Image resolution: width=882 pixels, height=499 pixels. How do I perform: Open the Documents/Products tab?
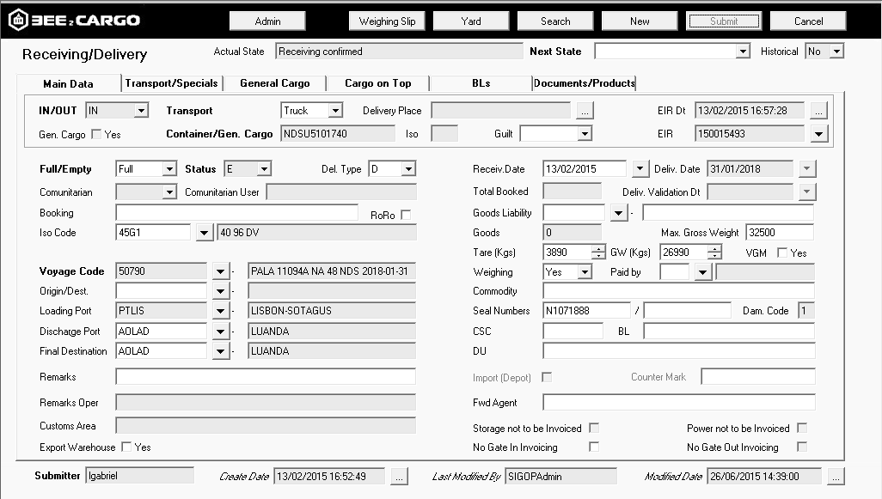tap(584, 83)
